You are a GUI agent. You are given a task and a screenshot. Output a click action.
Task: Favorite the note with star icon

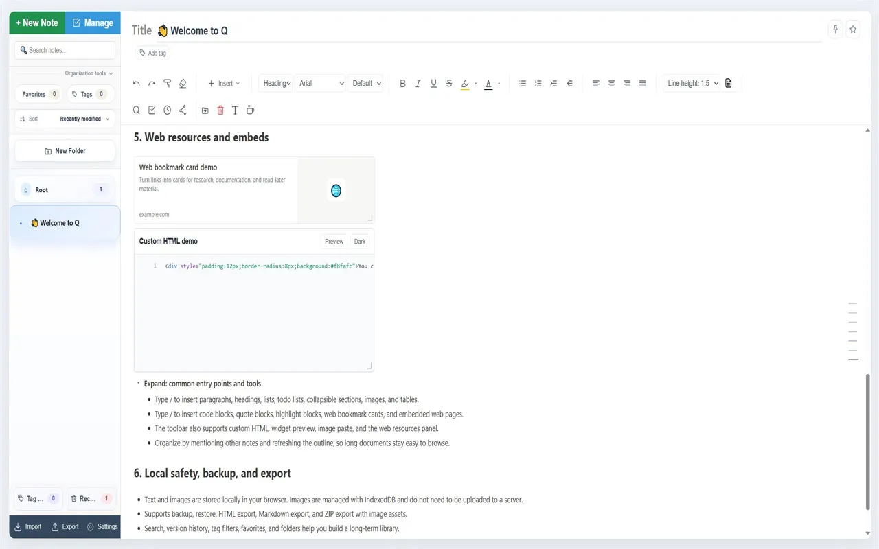pyautogui.click(x=853, y=30)
